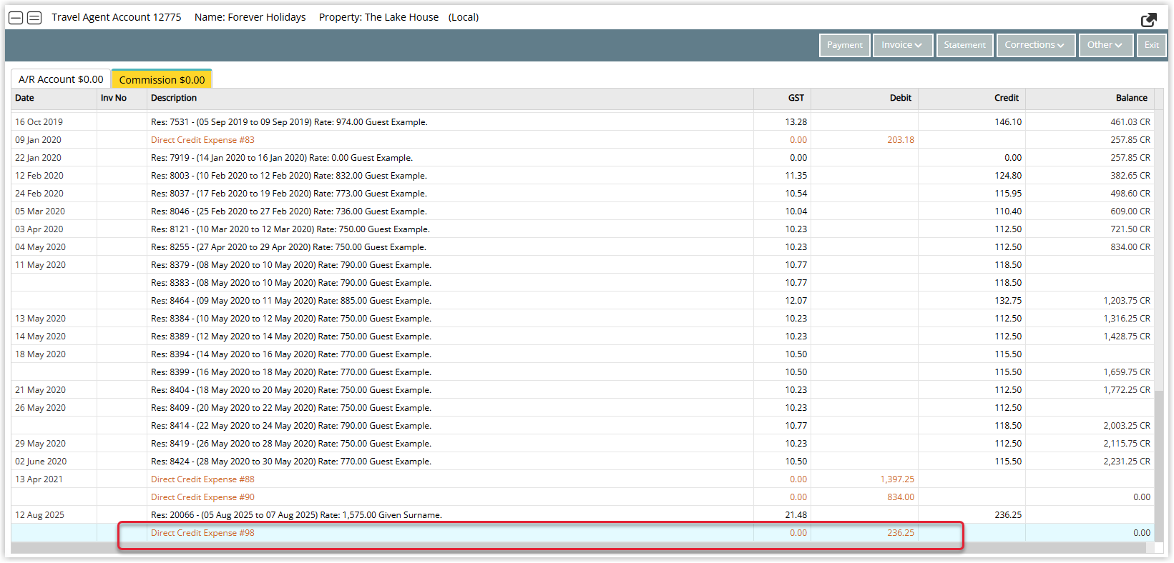
Task: Click the debit amount 203.18
Action: 901,140
